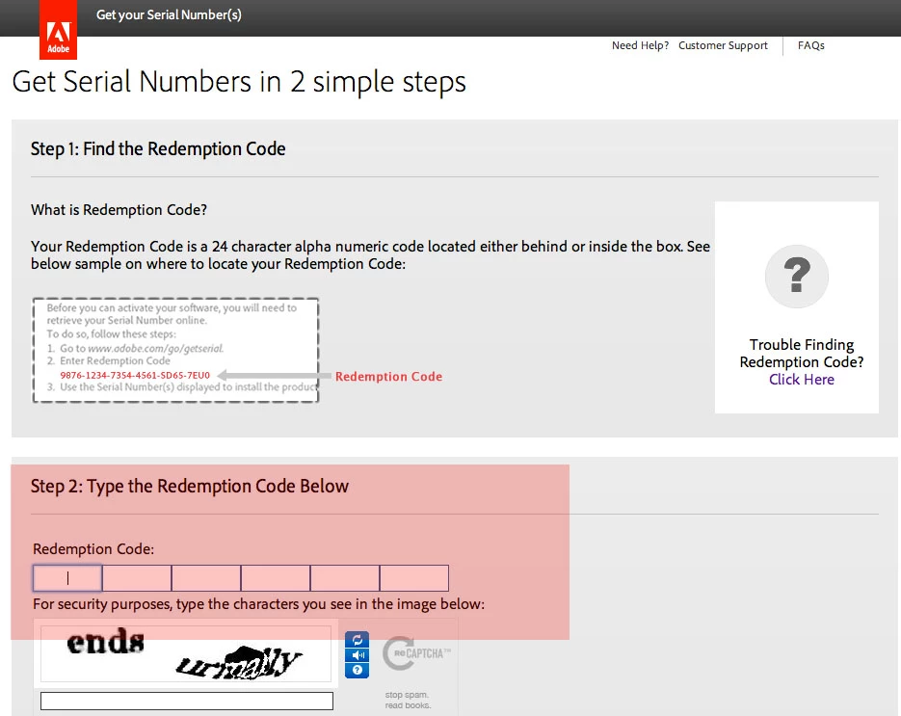
Task: Click the reCAPTCHA logo
Action: pos(416,653)
